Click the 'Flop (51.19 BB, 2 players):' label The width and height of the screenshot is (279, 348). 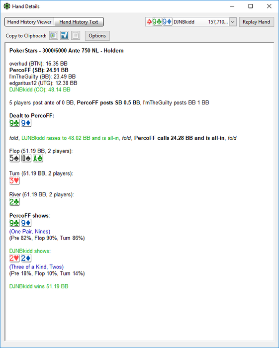41,151
